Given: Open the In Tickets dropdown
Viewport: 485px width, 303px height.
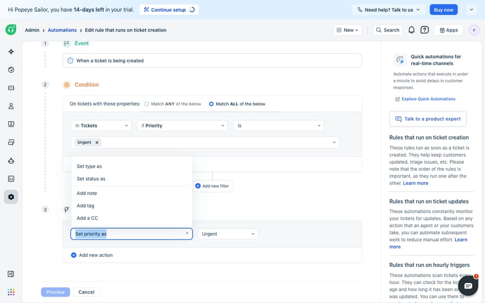Looking at the screenshot, I should [x=101, y=125].
